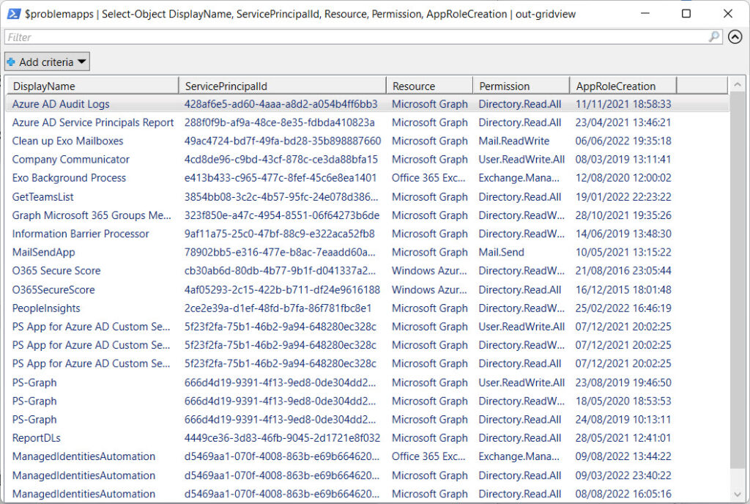The image size is (750, 504).
Task: Click ID 428af6e5-ad60-4aaa-a8d2-a054b4ff6bb3
Action: (x=281, y=104)
